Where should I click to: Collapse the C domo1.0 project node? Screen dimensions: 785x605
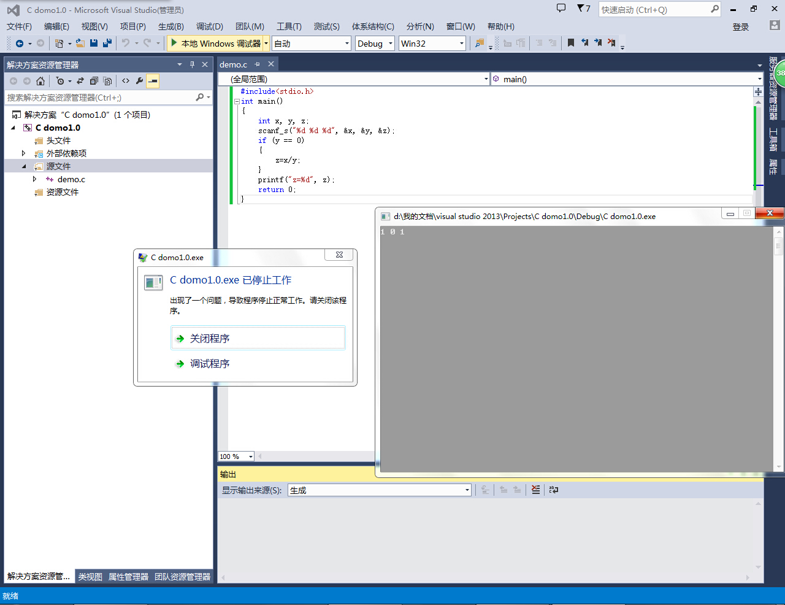[x=13, y=128]
